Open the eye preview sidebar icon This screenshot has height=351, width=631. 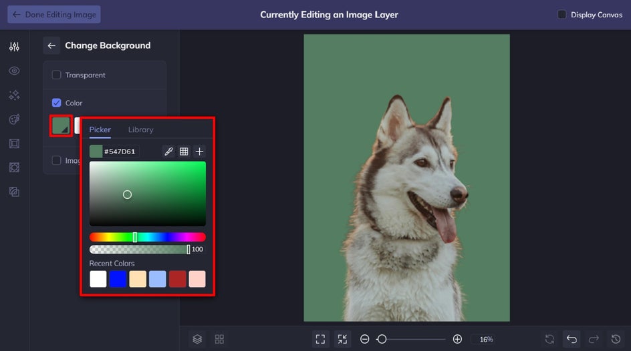(x=14, y=71)
